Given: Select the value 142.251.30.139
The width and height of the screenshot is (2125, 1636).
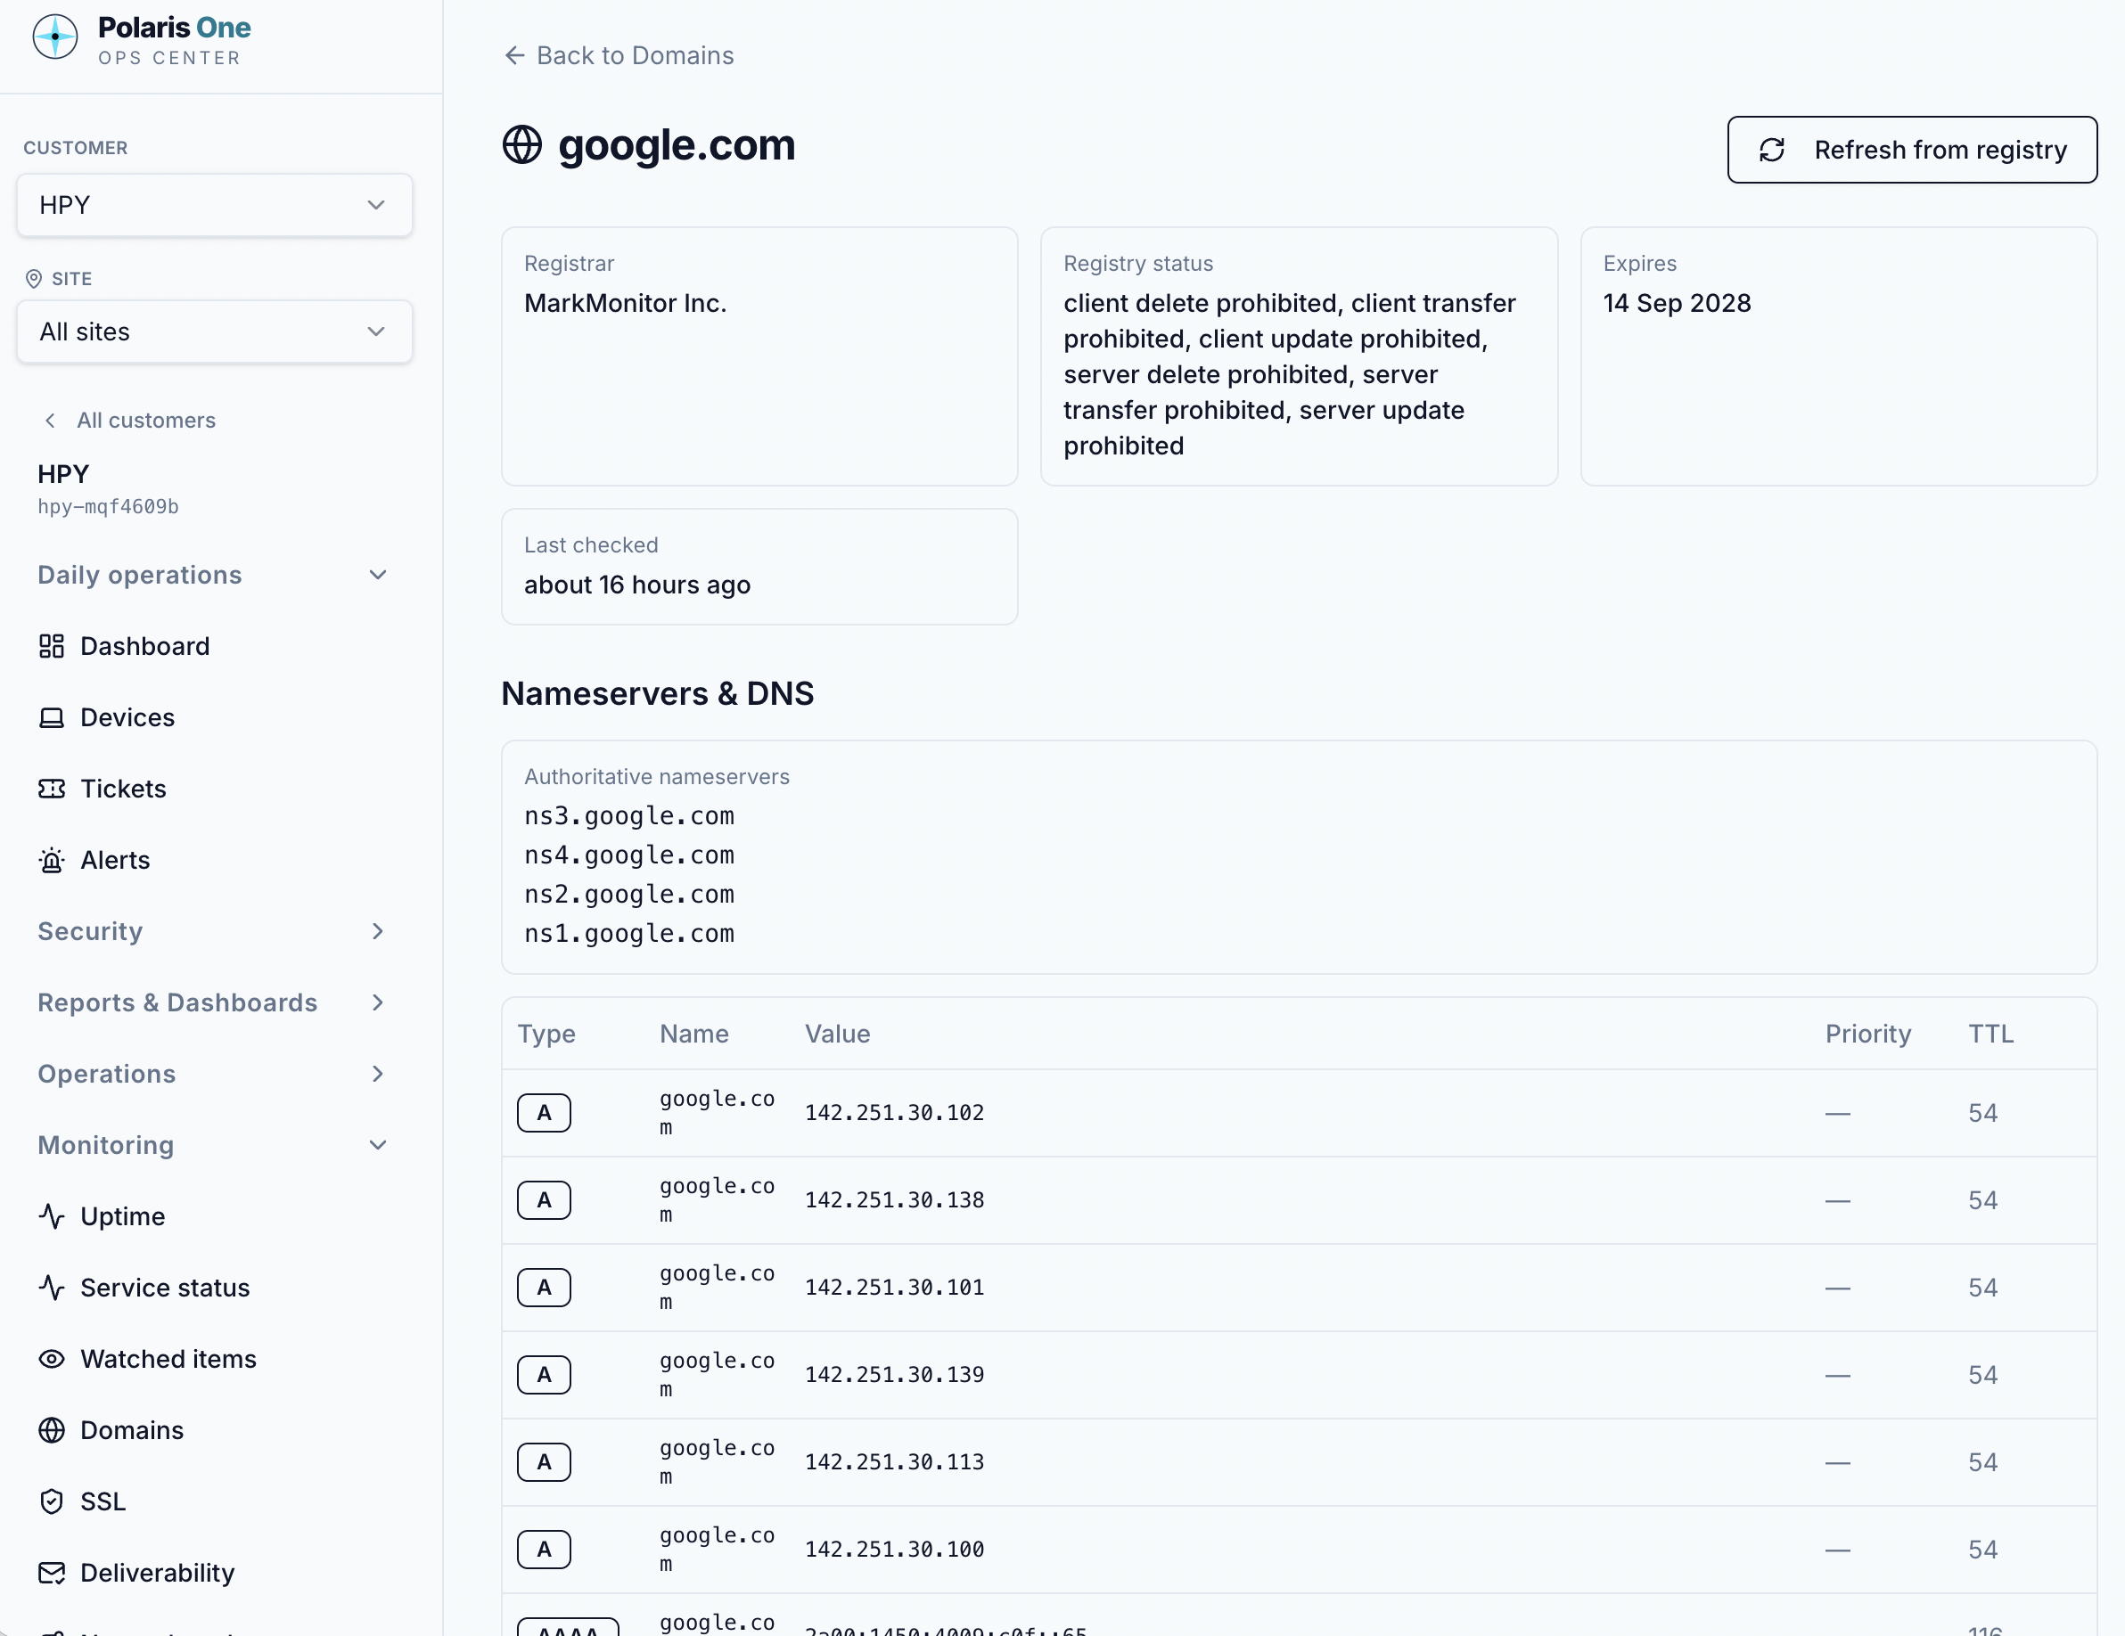Looking at the screenshot, I should click(x=894, y=1374).
